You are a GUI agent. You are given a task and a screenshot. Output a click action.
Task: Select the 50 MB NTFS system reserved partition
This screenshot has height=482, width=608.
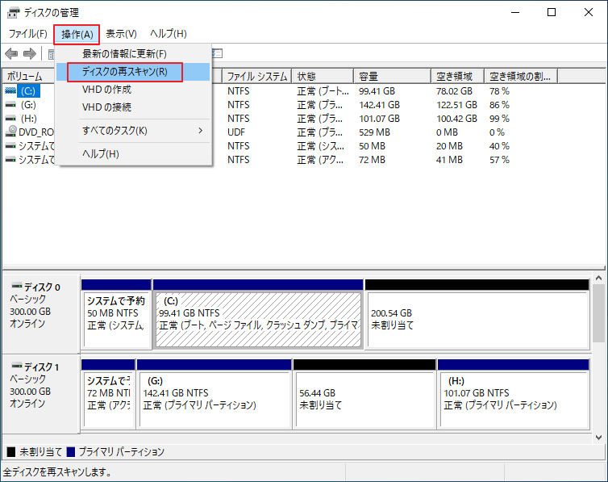pyautogui.click(x=116, y=319)
